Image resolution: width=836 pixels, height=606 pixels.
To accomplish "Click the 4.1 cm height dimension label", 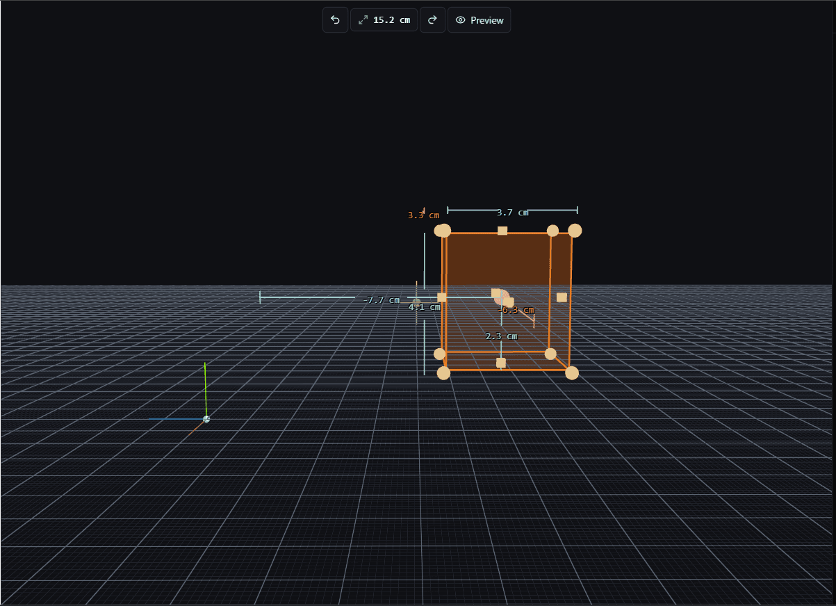I will point(425,306).
